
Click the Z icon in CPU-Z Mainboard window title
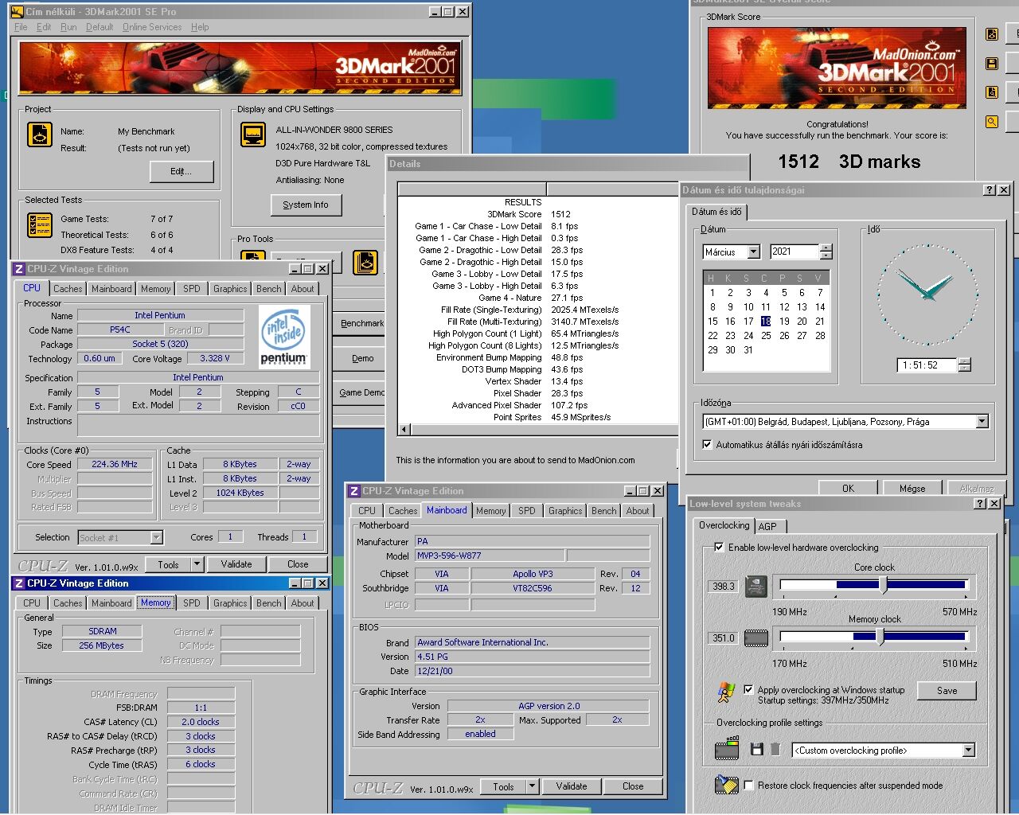coord(355,491)
